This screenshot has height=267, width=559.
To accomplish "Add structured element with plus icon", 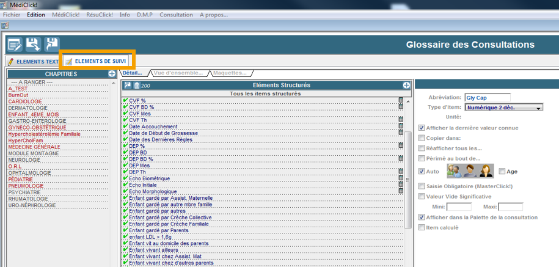I will [405, 85].
